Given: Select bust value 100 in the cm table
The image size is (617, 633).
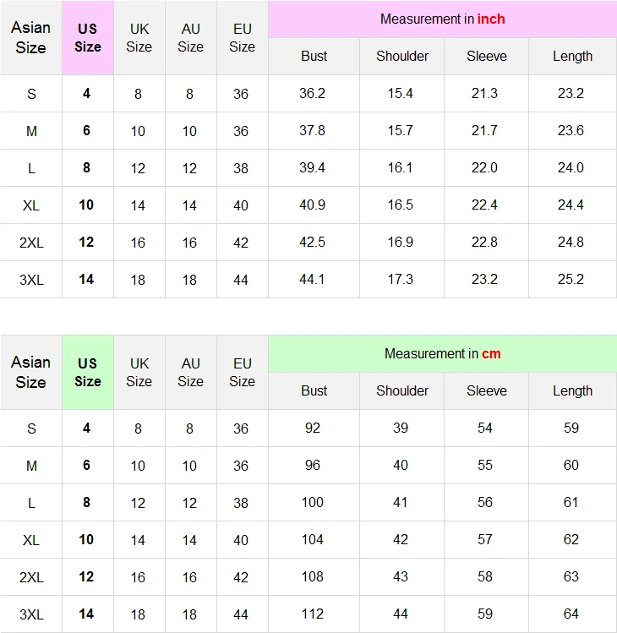Looking at the screenshot, I should (x=313, y=502).
